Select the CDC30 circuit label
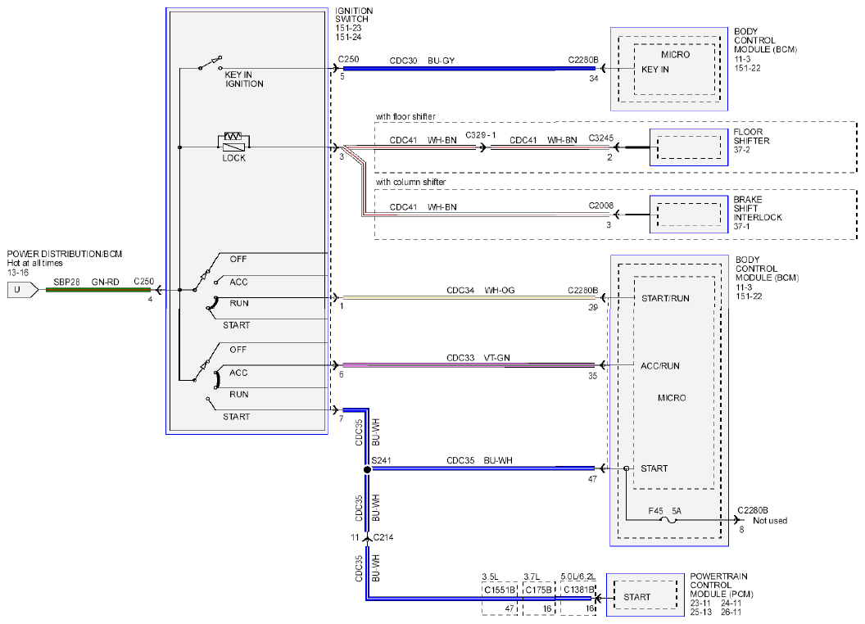Image resolution: width=865 pixels, height=624 pixels. (403, 61)
